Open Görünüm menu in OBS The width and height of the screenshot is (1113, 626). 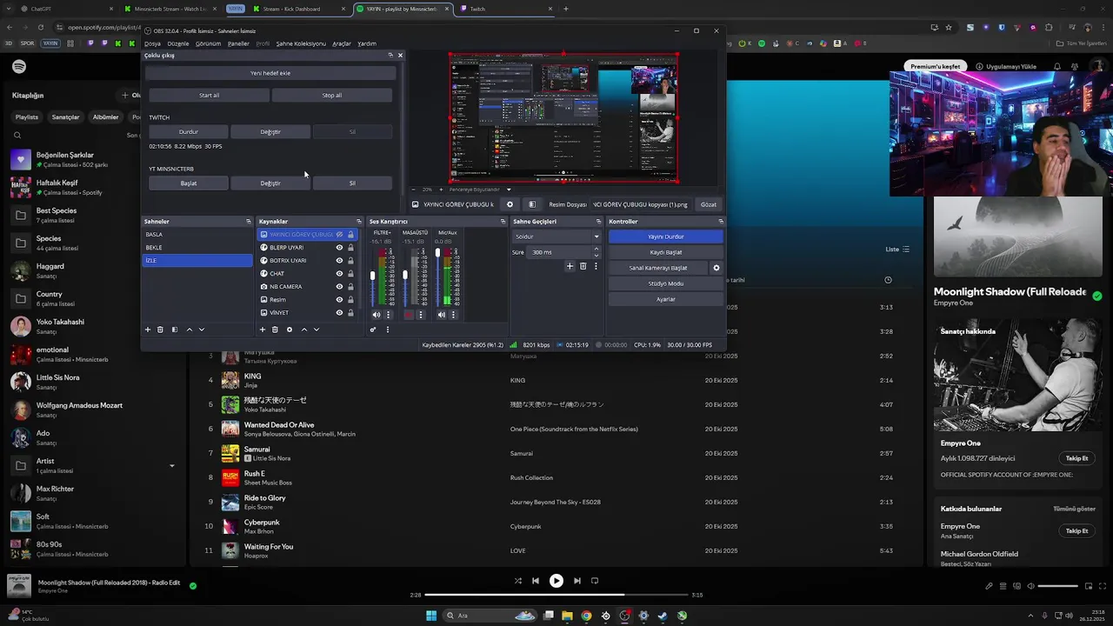(208, 43)
